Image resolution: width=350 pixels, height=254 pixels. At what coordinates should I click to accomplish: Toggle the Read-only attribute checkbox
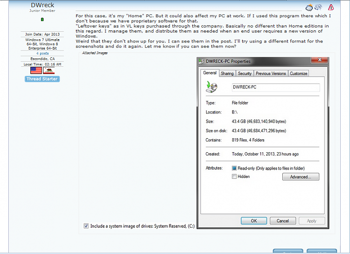(234, 168)
